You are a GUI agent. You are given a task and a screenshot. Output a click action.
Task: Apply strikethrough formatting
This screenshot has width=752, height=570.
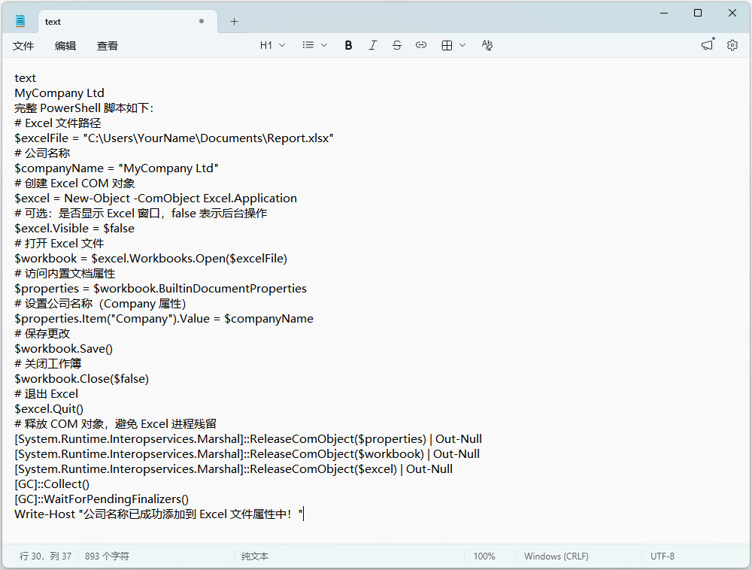396,45
